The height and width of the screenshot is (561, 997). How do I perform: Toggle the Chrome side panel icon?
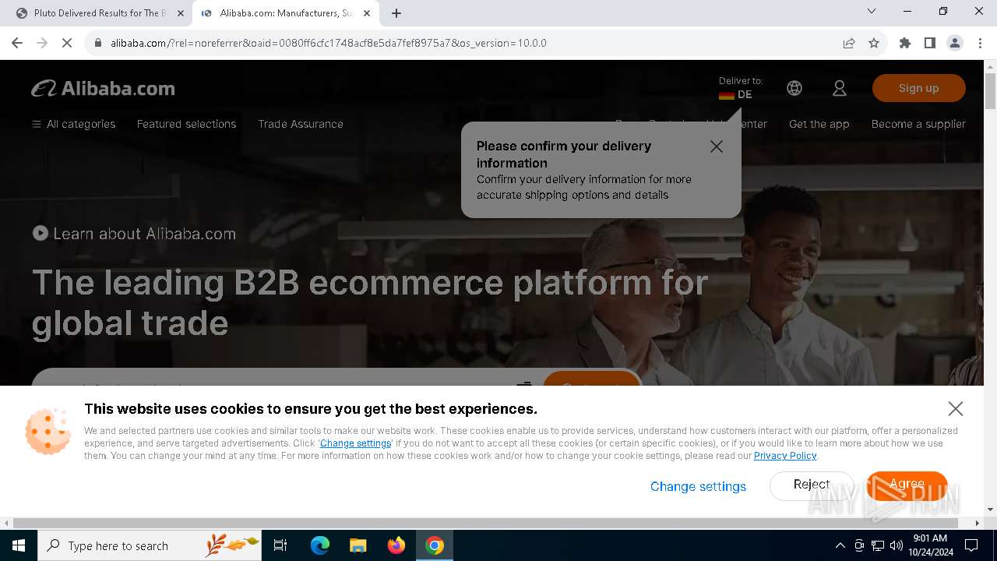(930, 43)
